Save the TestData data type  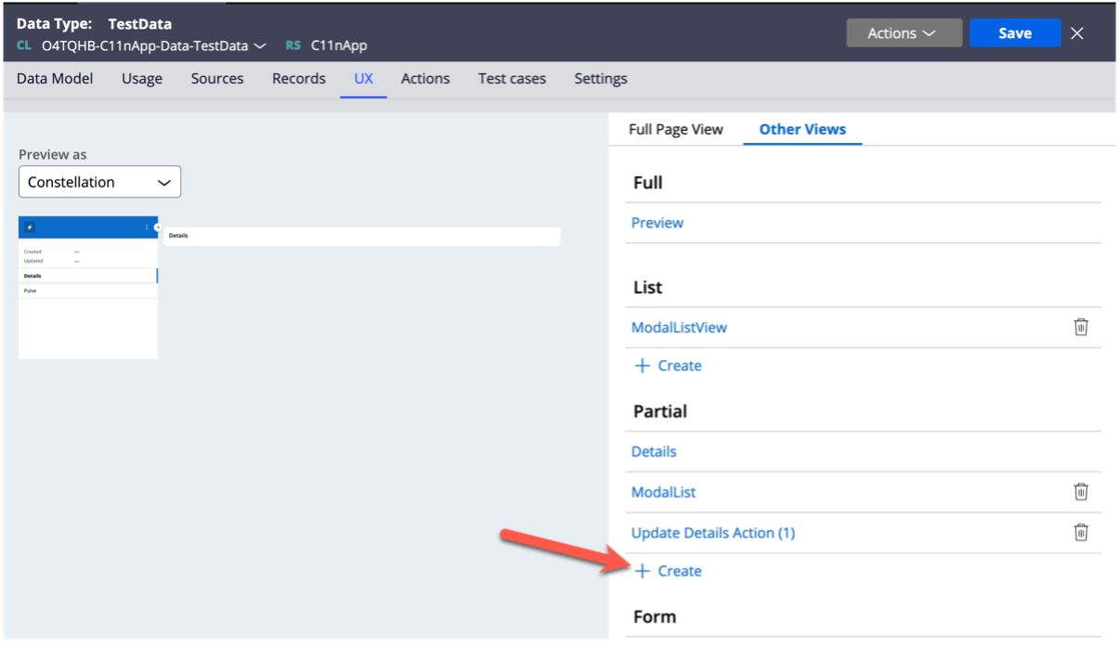(1015, 32)
